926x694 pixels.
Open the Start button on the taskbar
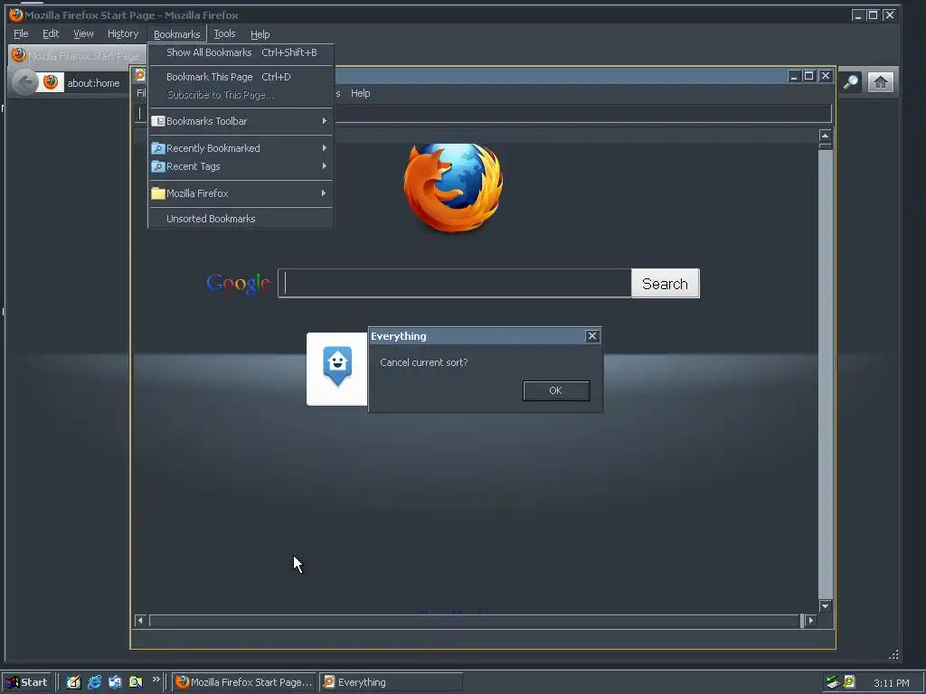(26, 682)
